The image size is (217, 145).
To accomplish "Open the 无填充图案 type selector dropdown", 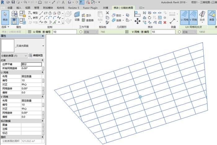I will (43, 46).
